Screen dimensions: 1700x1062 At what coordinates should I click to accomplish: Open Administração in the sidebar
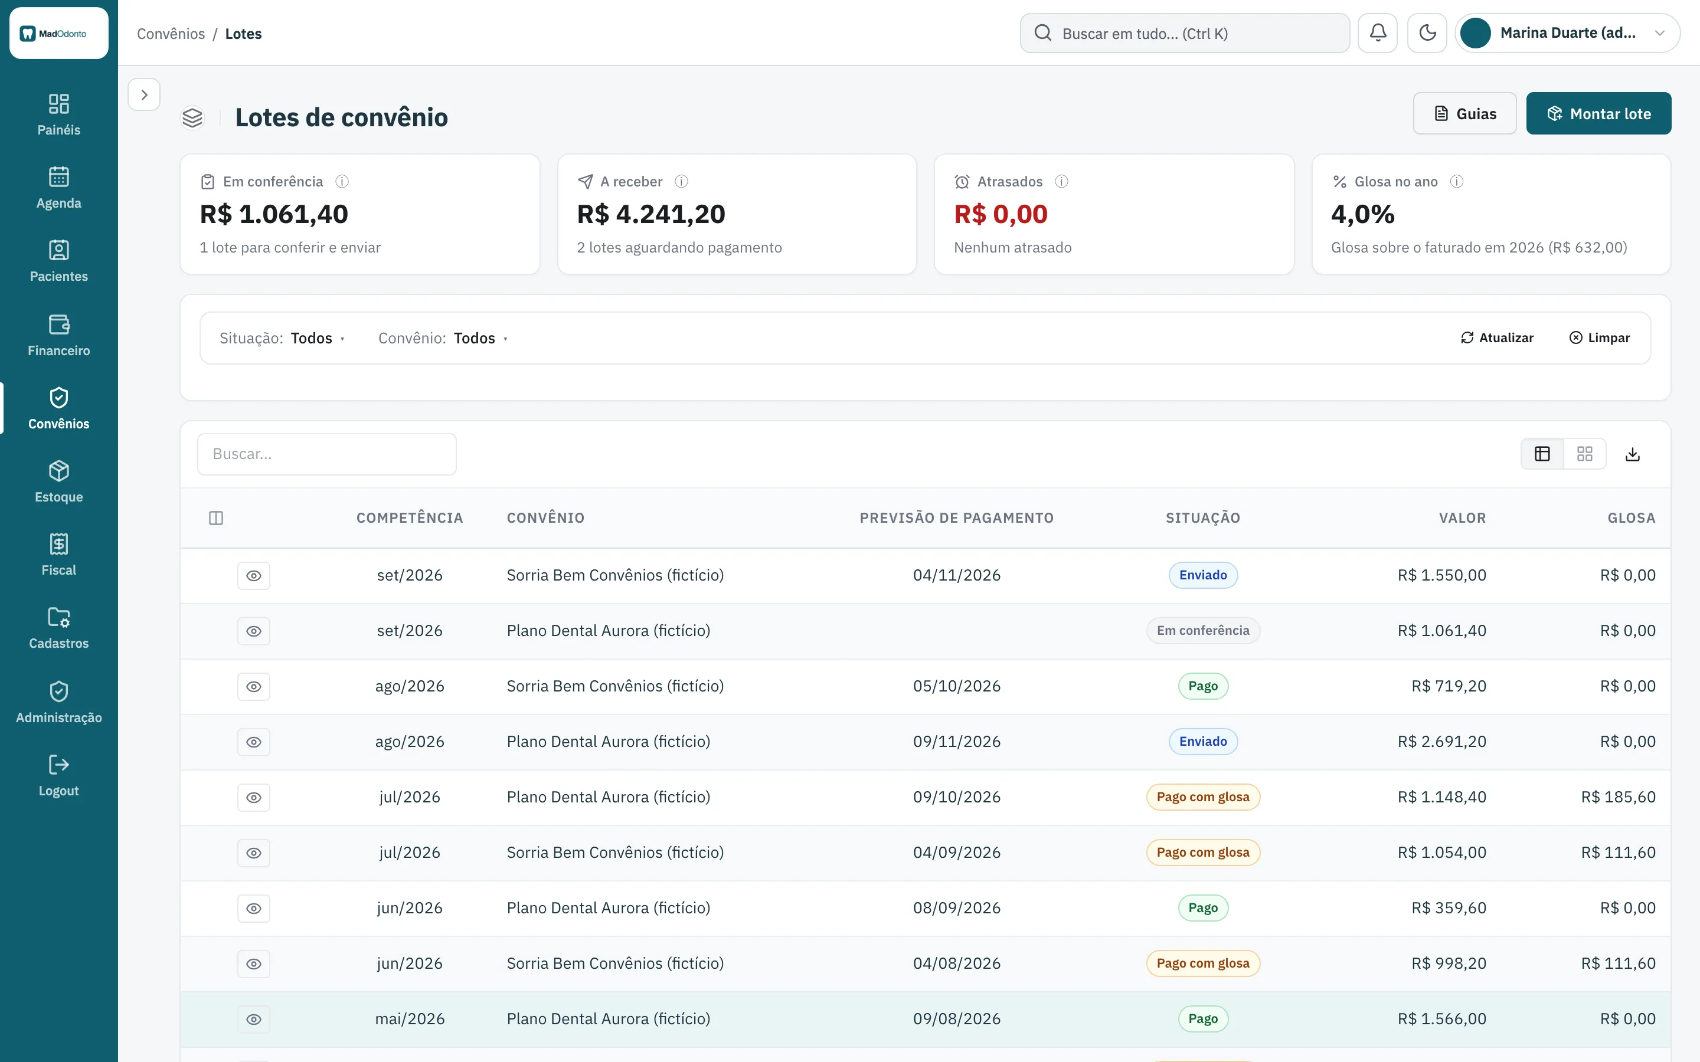pyautogui.click(x=59, y=702)
